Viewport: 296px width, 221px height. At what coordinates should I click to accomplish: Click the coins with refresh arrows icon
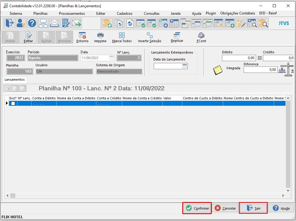pos(107,23)
